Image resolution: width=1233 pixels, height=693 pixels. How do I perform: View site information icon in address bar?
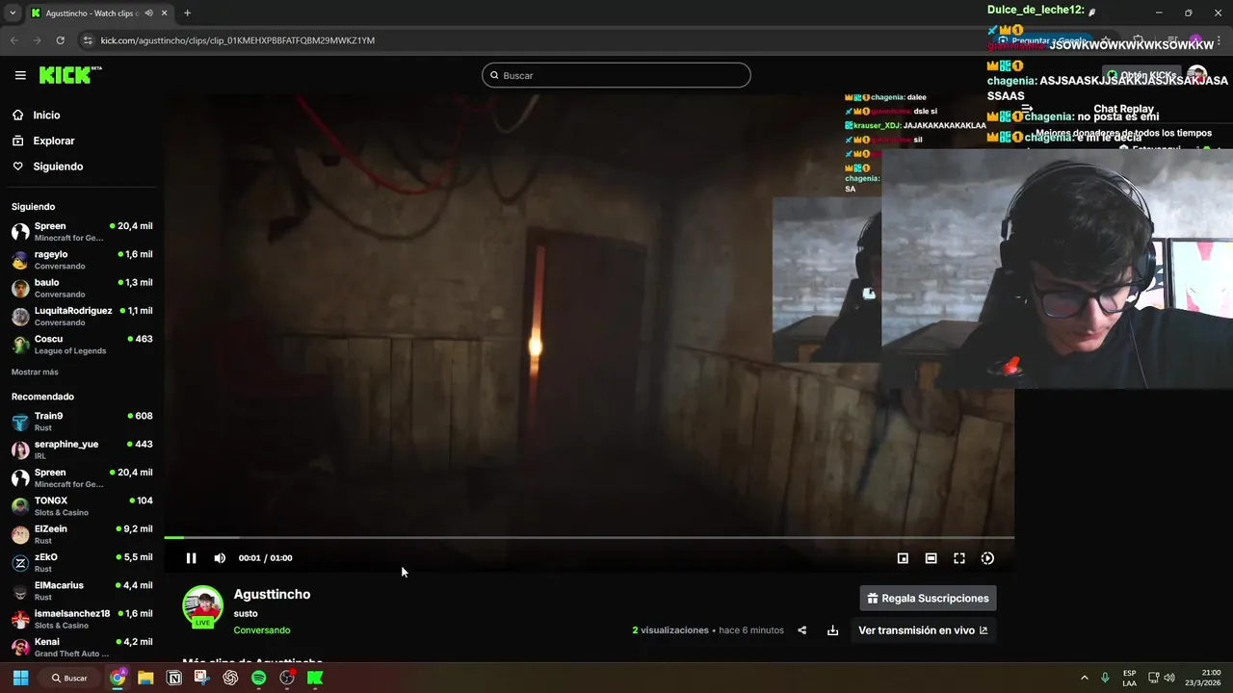89,40
